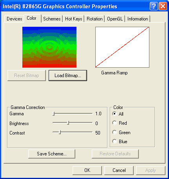
Task: Choose the Green color radio button
Action: tap(114, 132)
